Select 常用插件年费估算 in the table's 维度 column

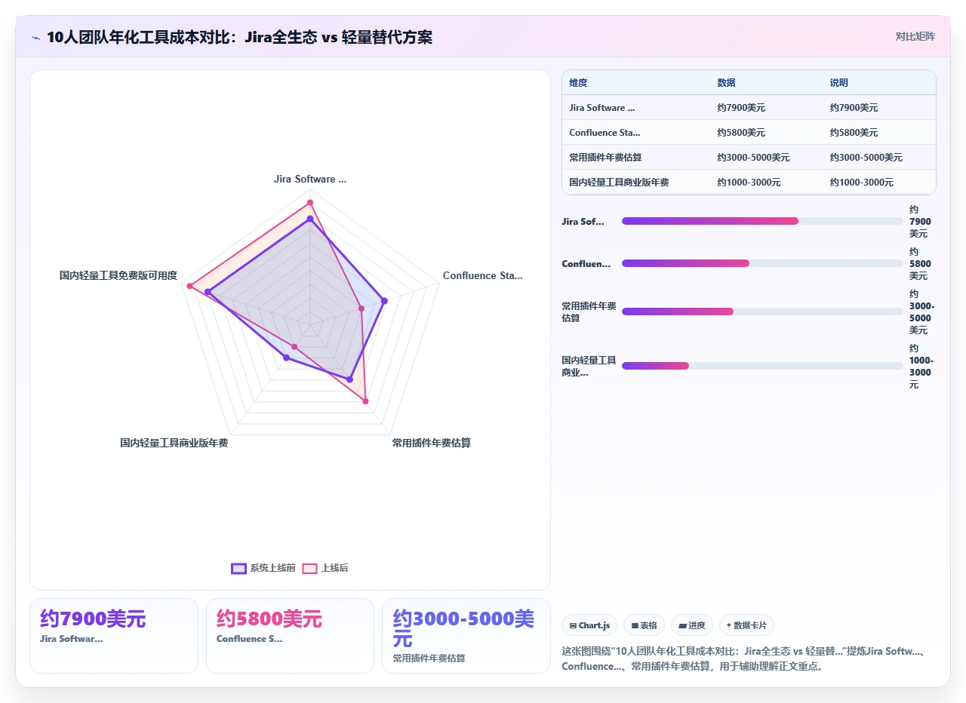tap(605, 158)
